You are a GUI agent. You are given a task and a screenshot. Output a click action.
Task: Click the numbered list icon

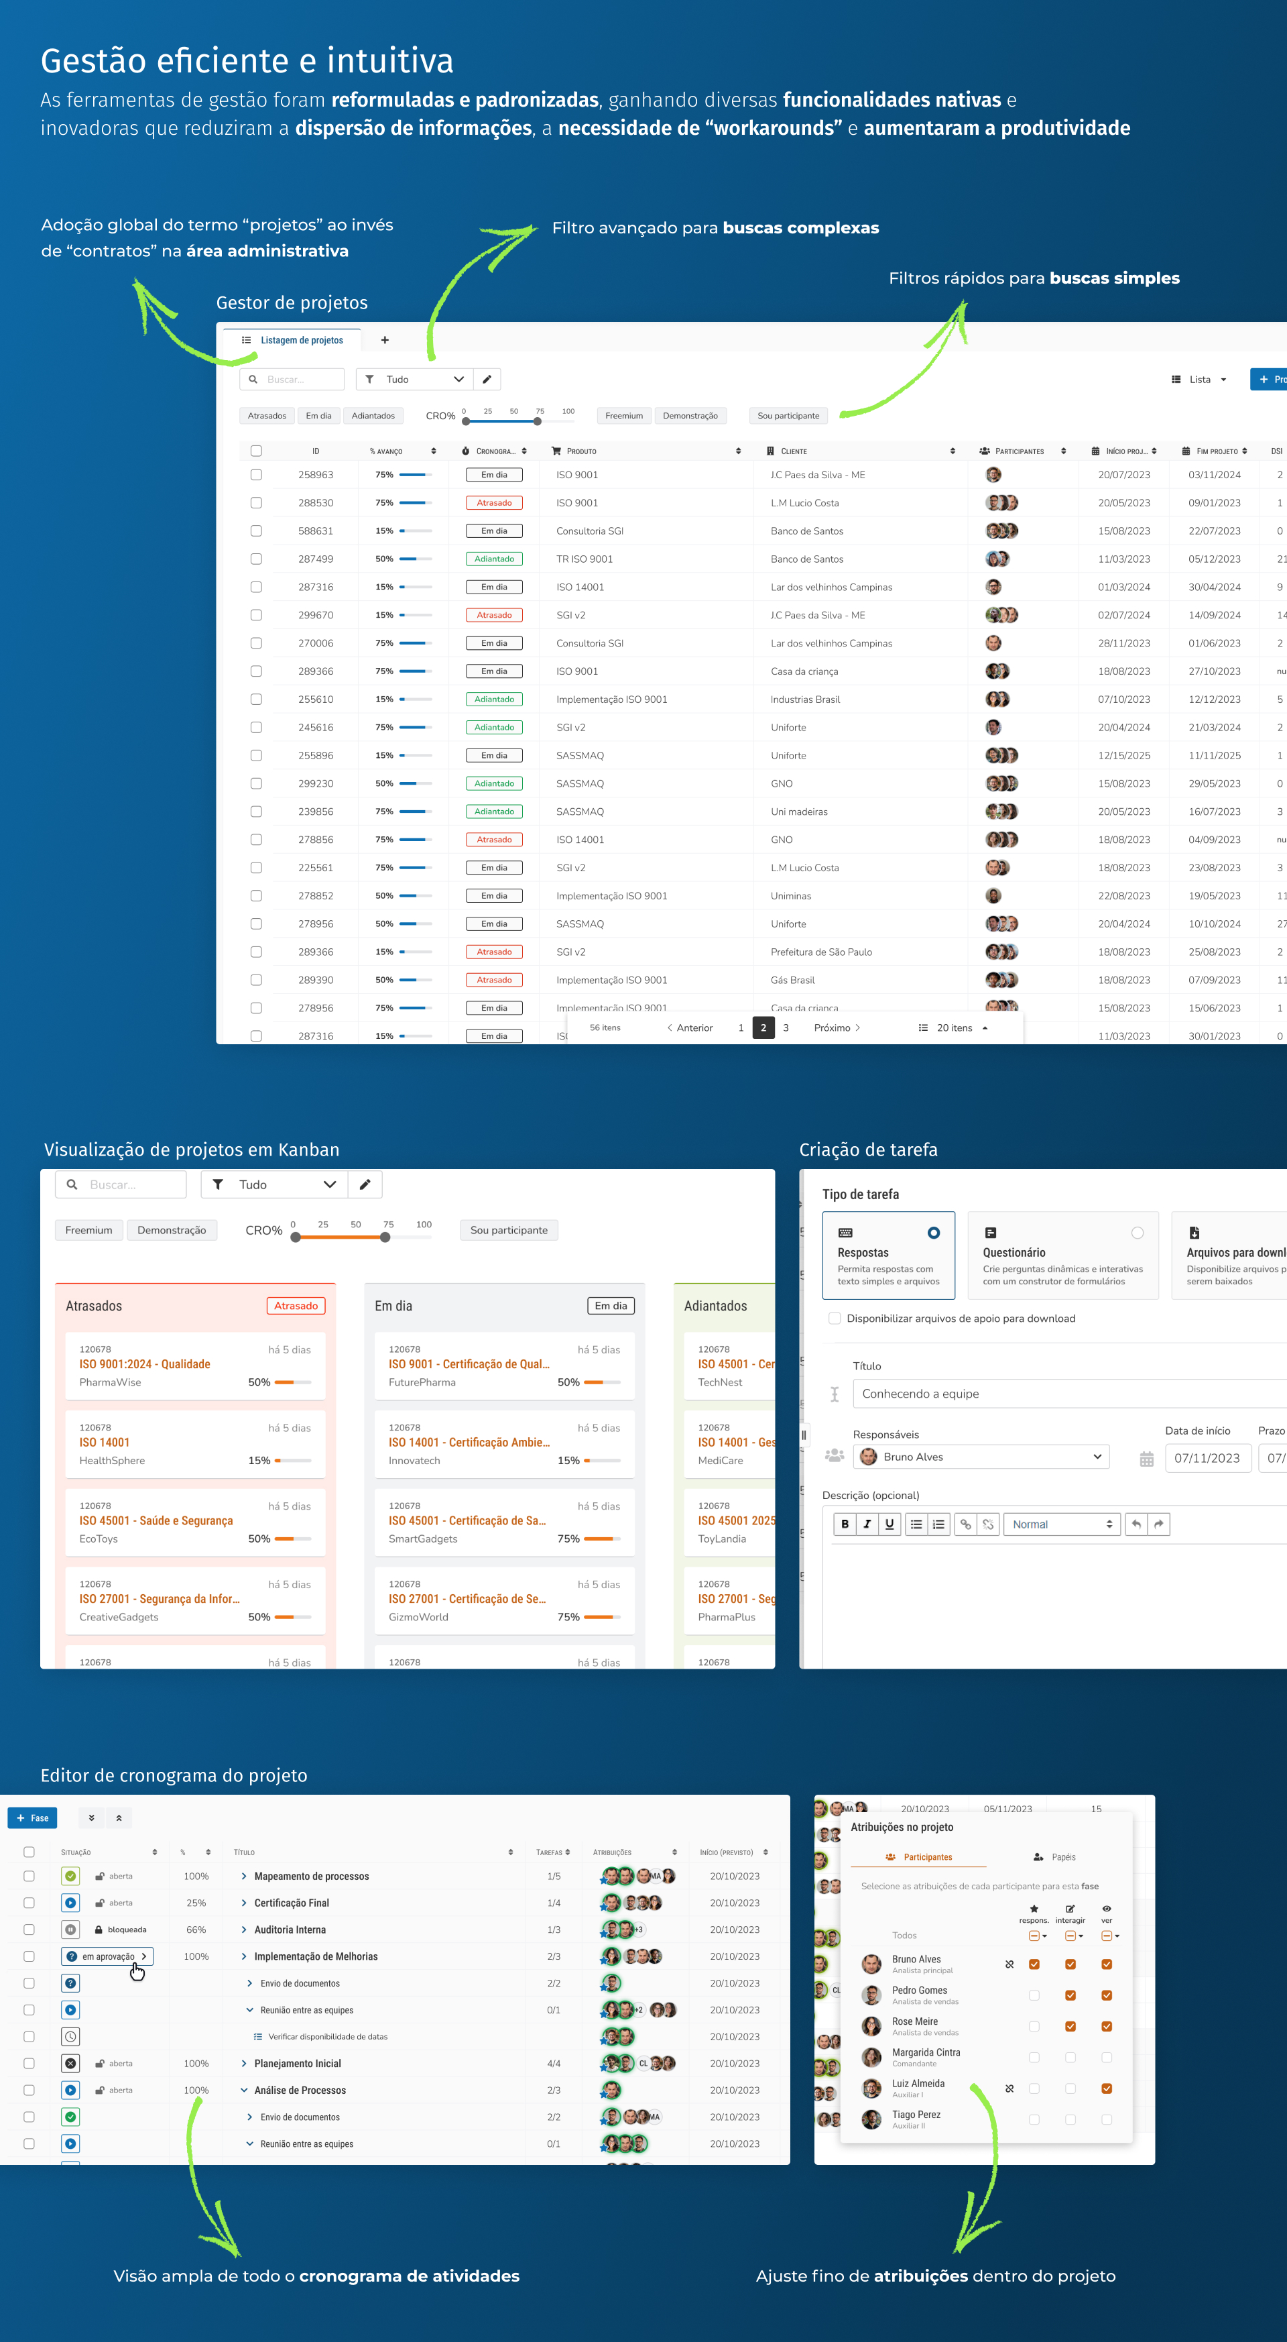938,1524
